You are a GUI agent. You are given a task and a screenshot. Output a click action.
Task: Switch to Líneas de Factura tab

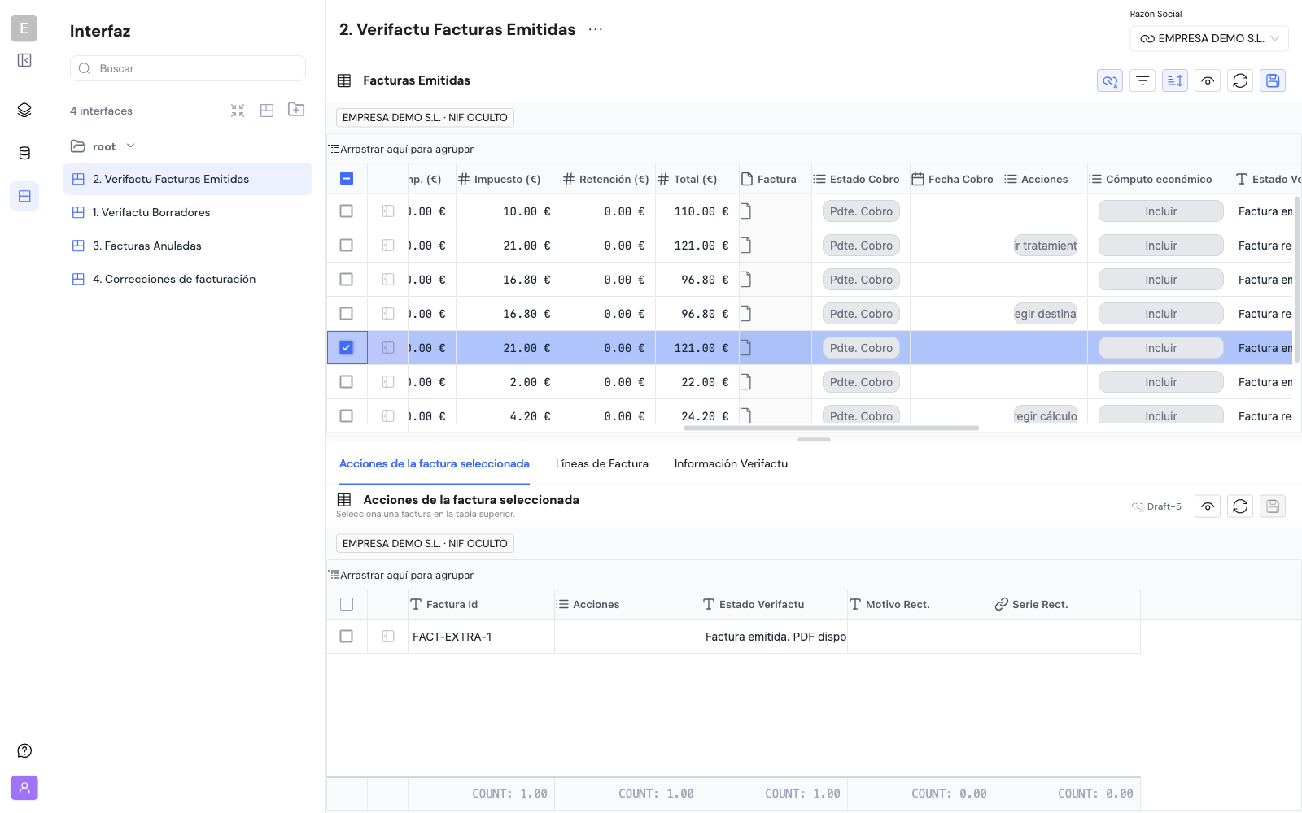pos(602,464)
